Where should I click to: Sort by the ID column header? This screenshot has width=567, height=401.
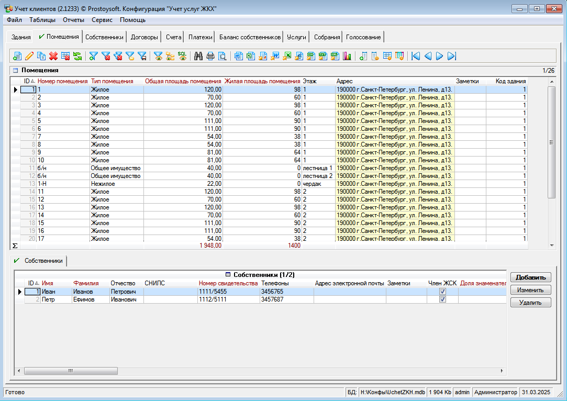pyautogui.click(x=28, y=82)
